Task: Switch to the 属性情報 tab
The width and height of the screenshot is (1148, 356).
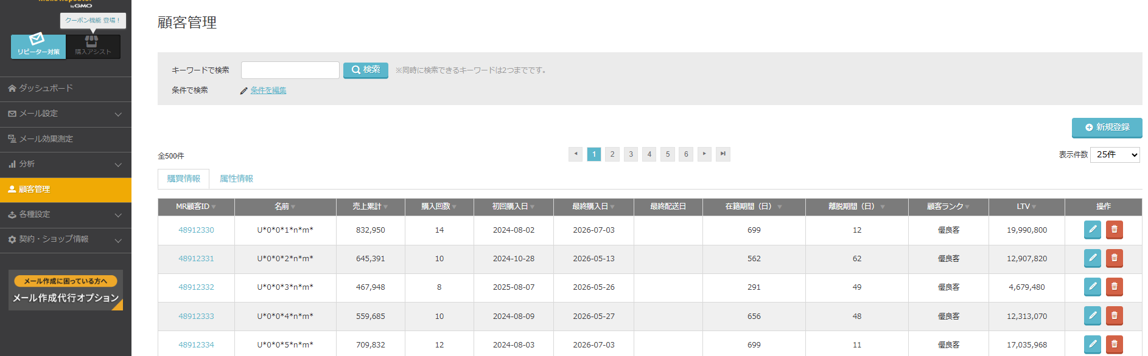Action: [236, 179]
